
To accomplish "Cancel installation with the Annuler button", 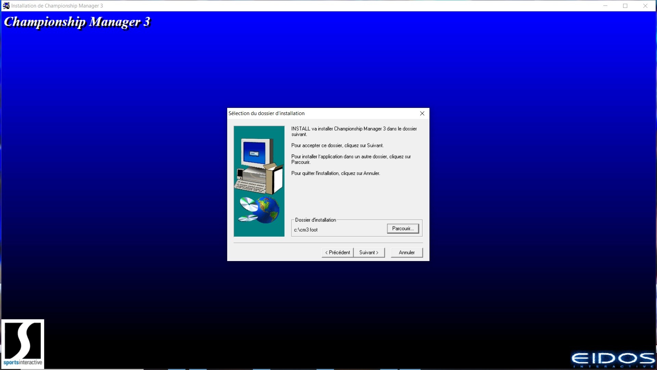I will 407,252.
